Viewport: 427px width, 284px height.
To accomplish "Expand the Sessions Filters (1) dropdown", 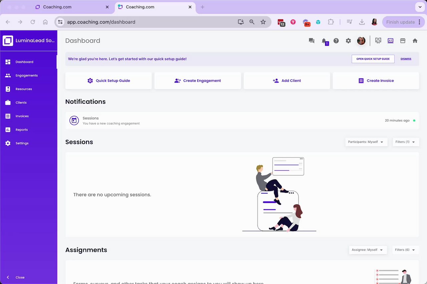I will (406, 142).
